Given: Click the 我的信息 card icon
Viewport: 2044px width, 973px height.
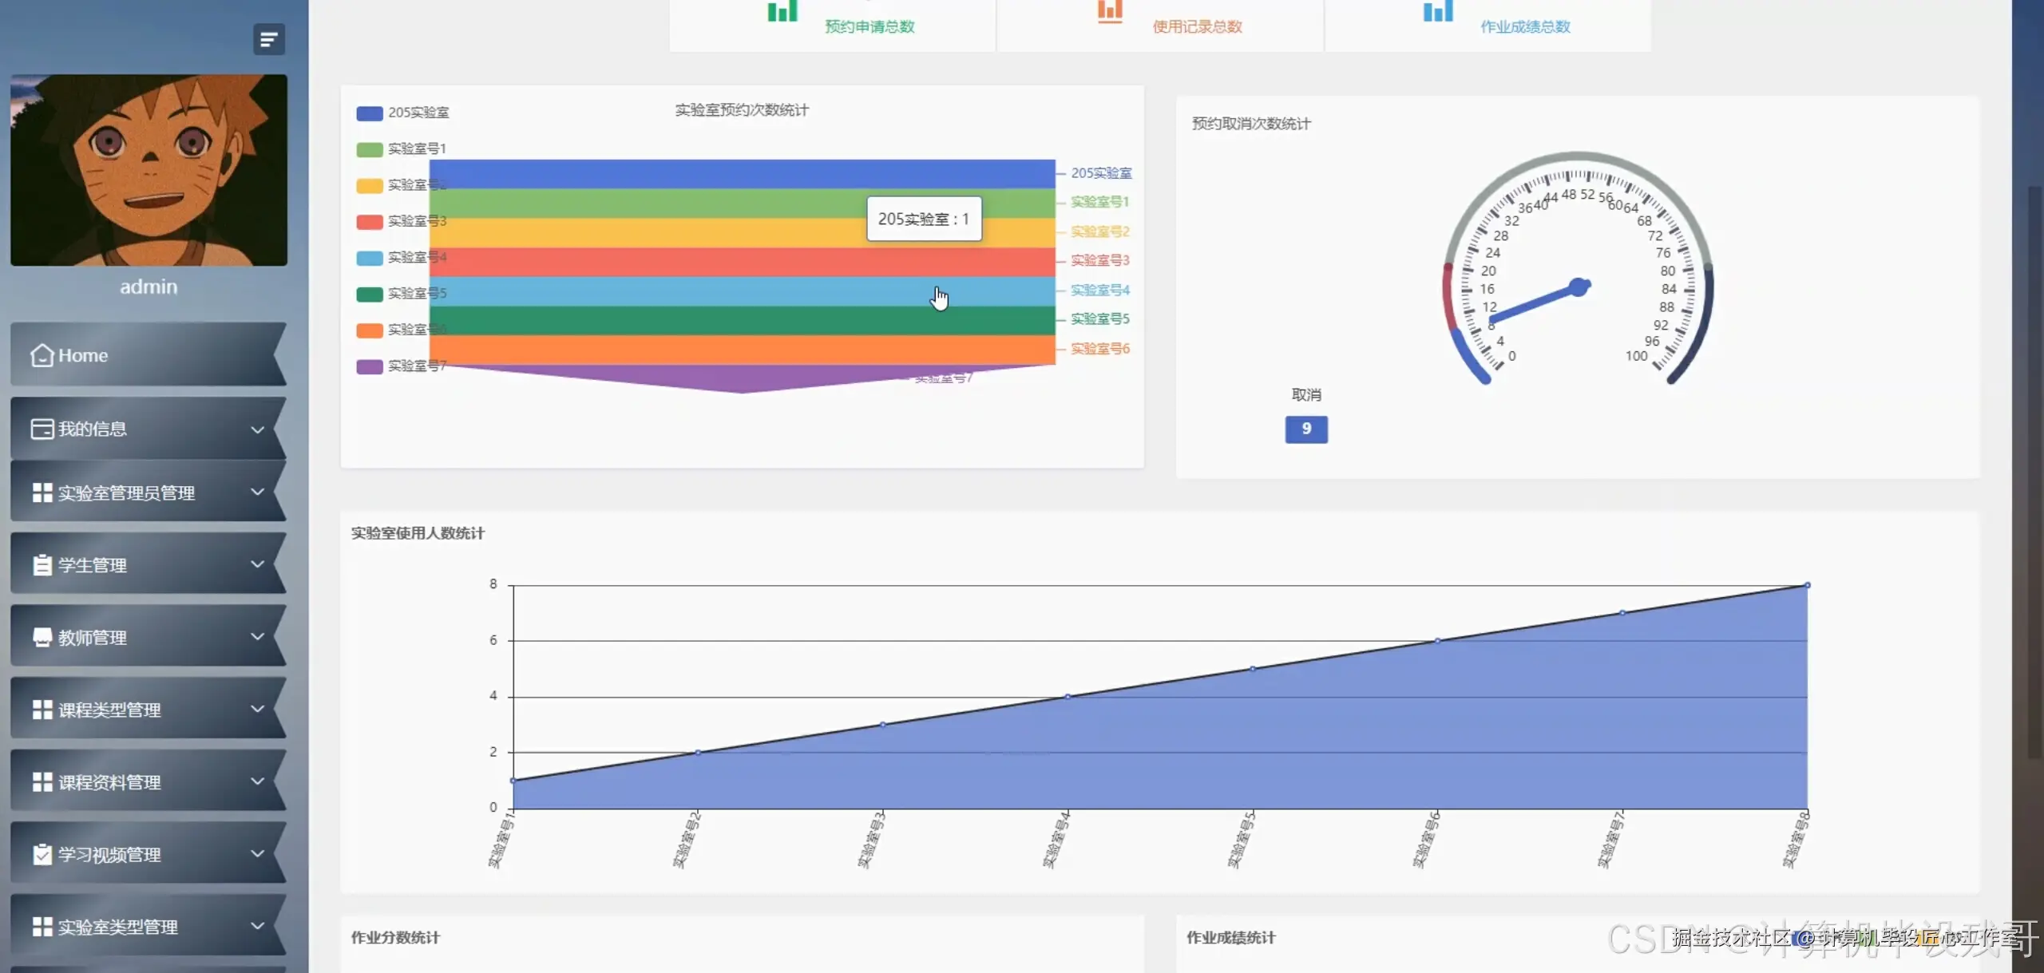Looking at the screenshot, I should click(42, 429).
